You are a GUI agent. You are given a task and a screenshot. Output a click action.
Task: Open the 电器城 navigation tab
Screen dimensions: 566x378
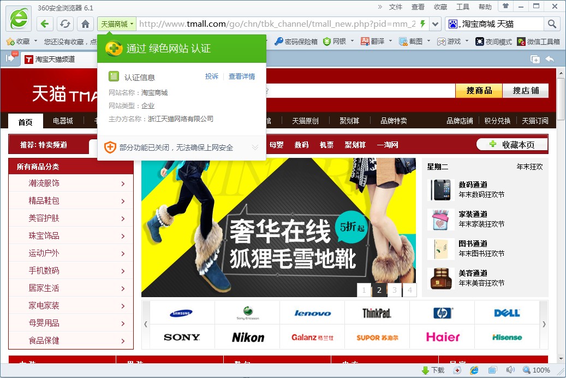(63, 121)
